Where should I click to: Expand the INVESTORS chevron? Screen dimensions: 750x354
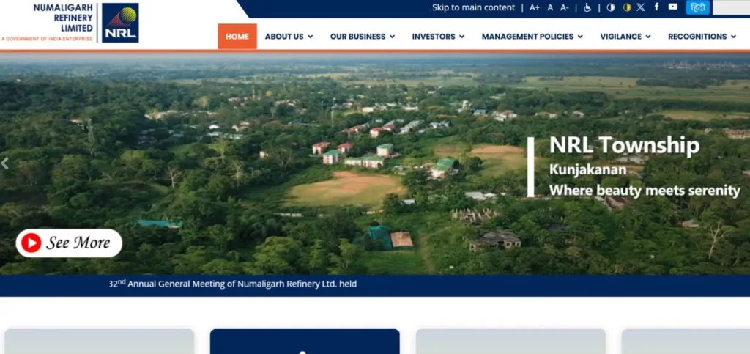coord(461,37)
